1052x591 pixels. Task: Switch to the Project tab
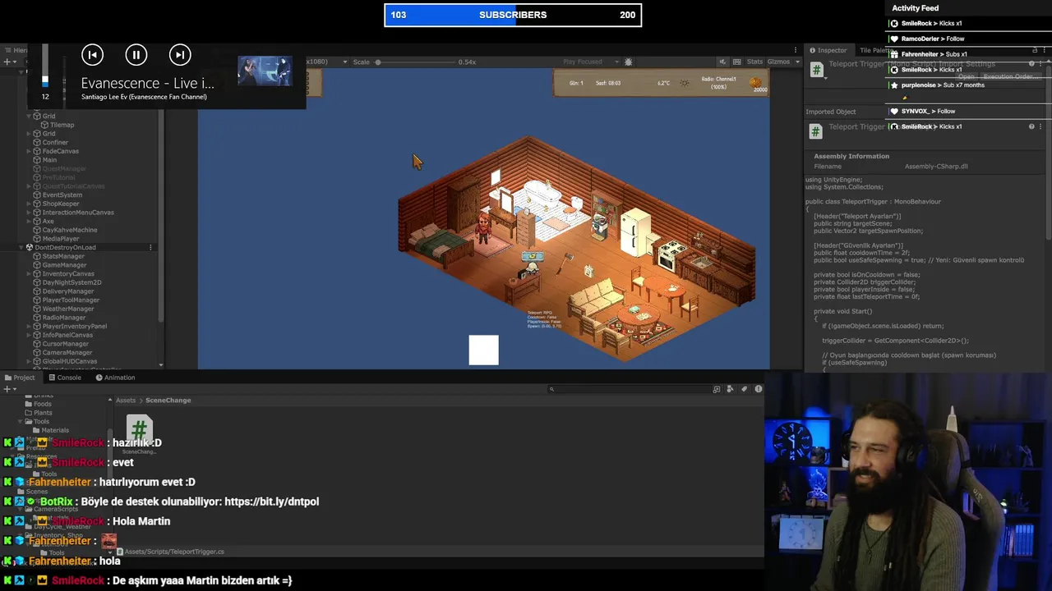20,378
